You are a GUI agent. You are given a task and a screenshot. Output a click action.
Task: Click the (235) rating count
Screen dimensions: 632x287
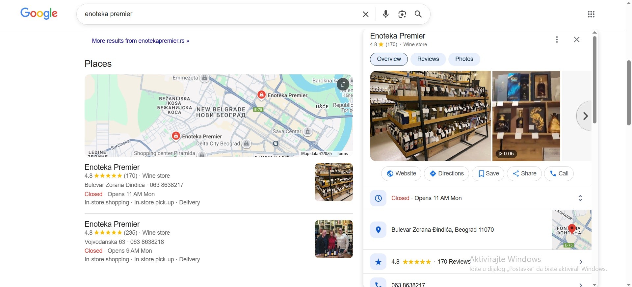tap(131, 233)
